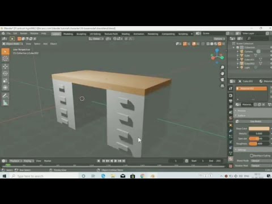Switch to rendered viewport shading
Image resolution: width=272 pixels, height=204 pixels.
(219, 44)
